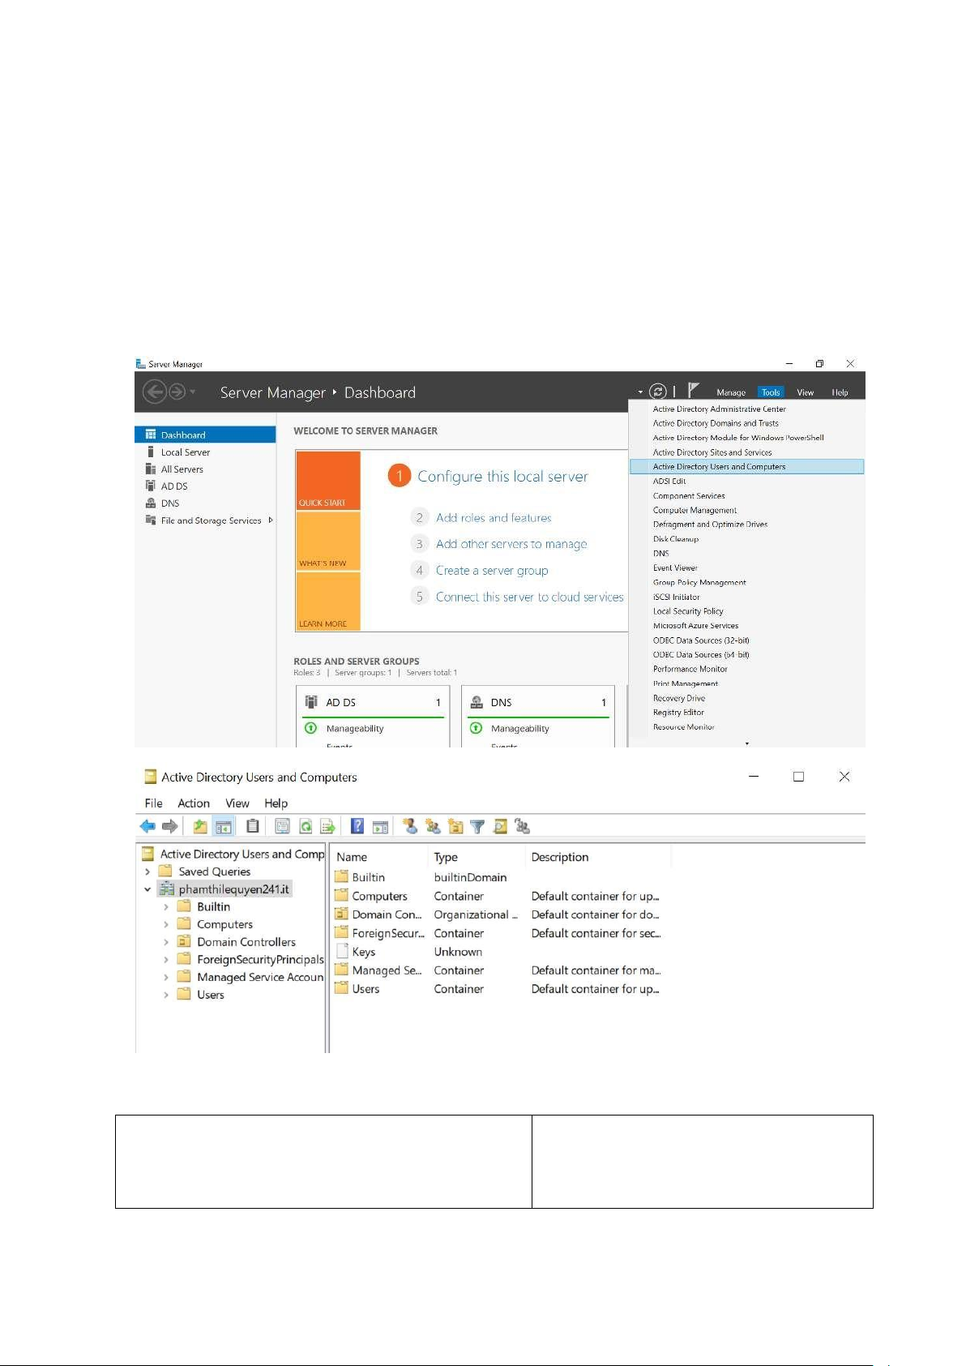Open the Help menu in Users and Computers
The width and height of the screenshot is (966, 1366).
(x=276, y=803)
